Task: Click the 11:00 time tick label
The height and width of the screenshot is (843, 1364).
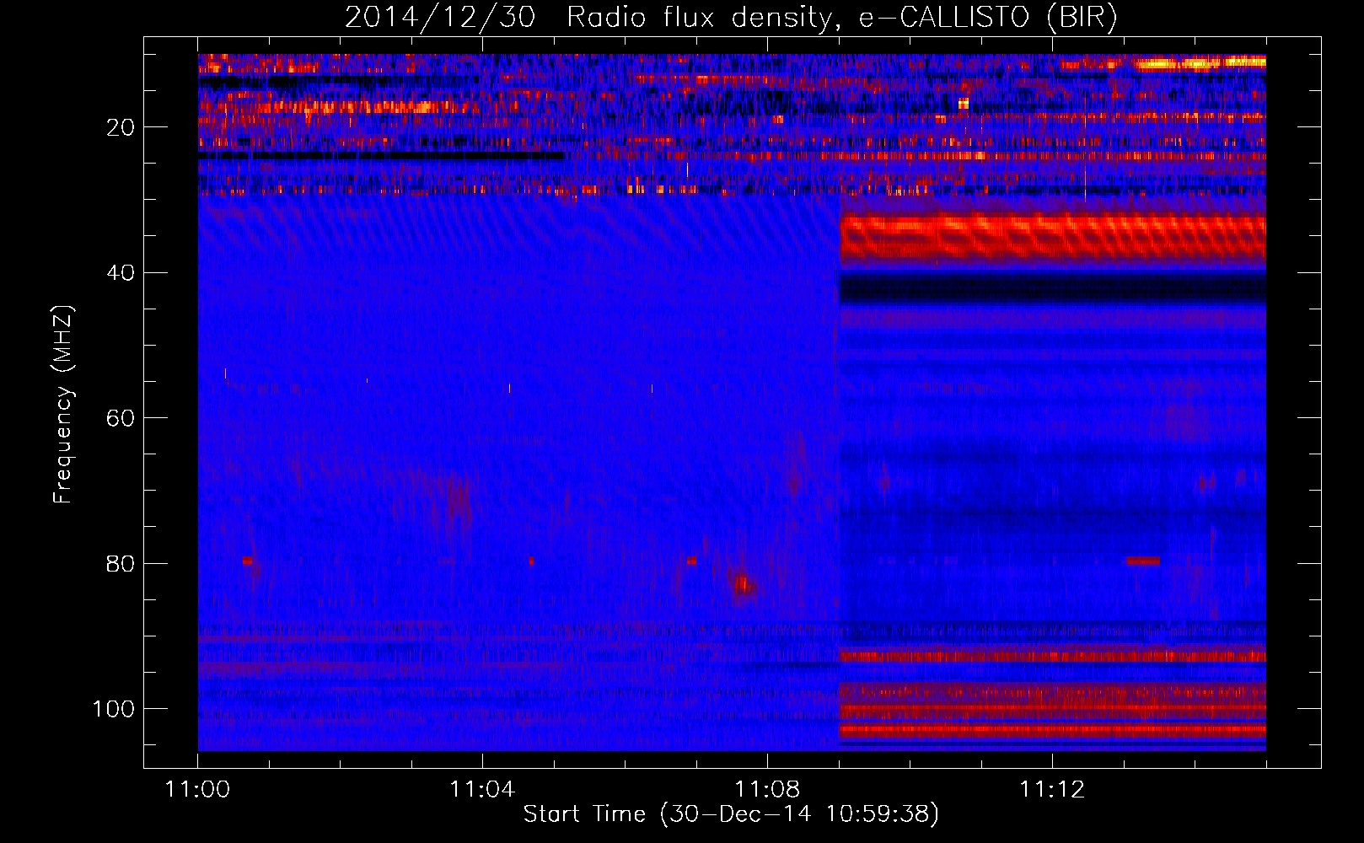Action: [197, 790]
